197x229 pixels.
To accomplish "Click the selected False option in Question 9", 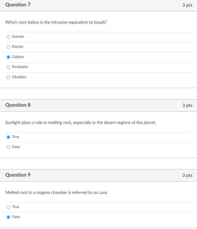I will pos(8,217).
